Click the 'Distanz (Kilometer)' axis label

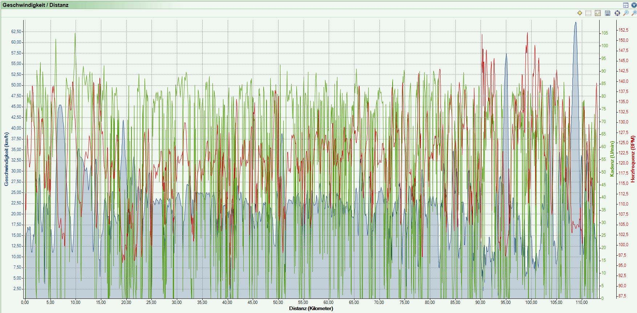coord(311,309)
